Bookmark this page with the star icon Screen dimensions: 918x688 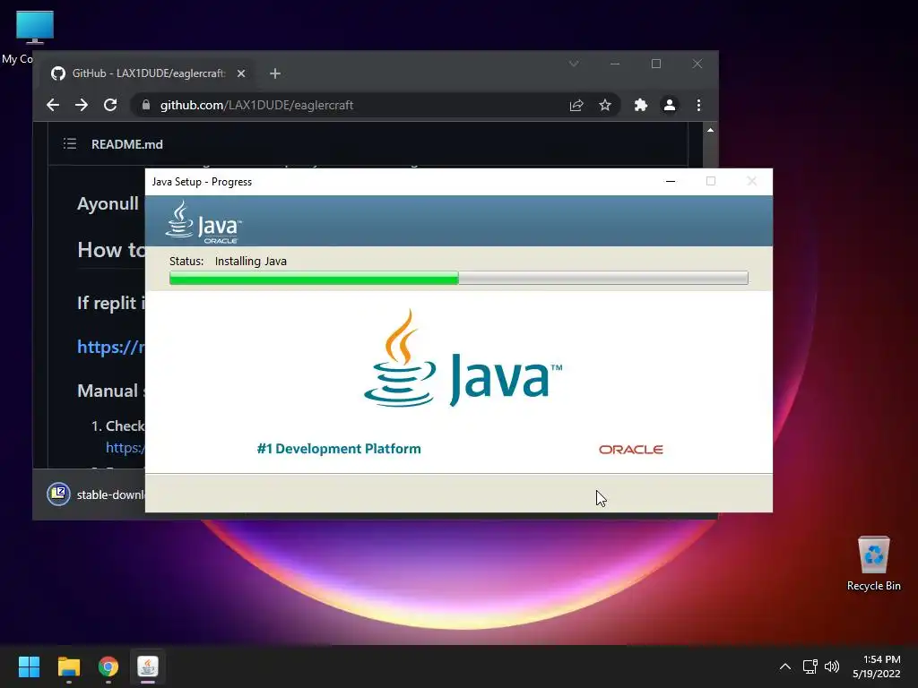click(x=605, y=105)
